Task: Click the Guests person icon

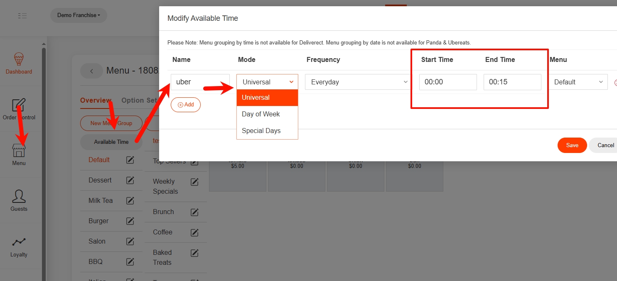Action: click(19, 196)
